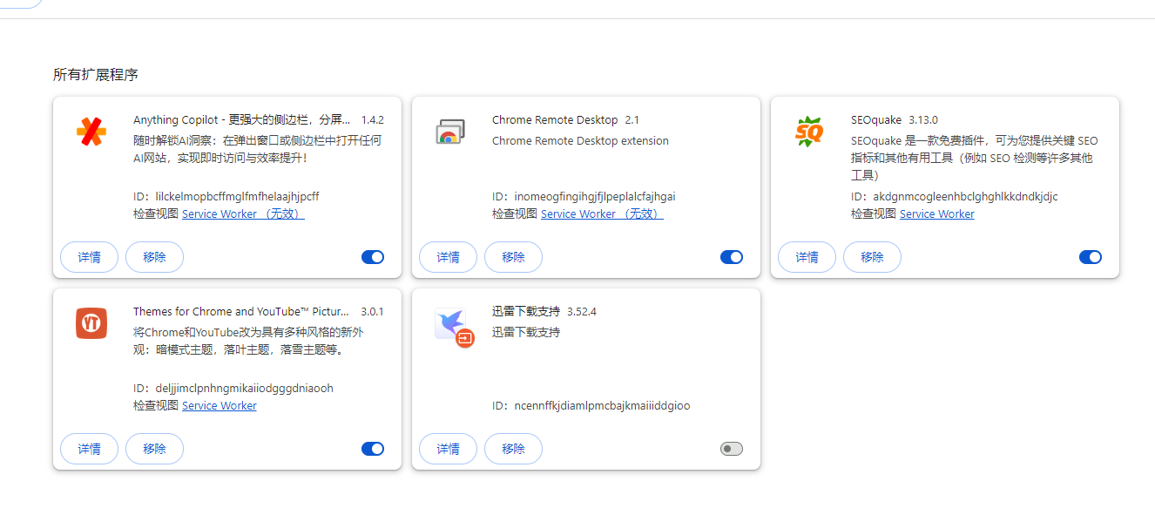1155x515 pixels.
Task: Click the Chrome Remote Desktop extension description
Action: 580,141
